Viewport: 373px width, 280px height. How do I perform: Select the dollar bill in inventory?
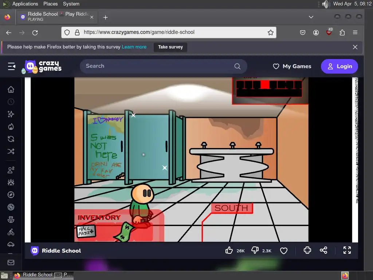(x=125, y=232)
